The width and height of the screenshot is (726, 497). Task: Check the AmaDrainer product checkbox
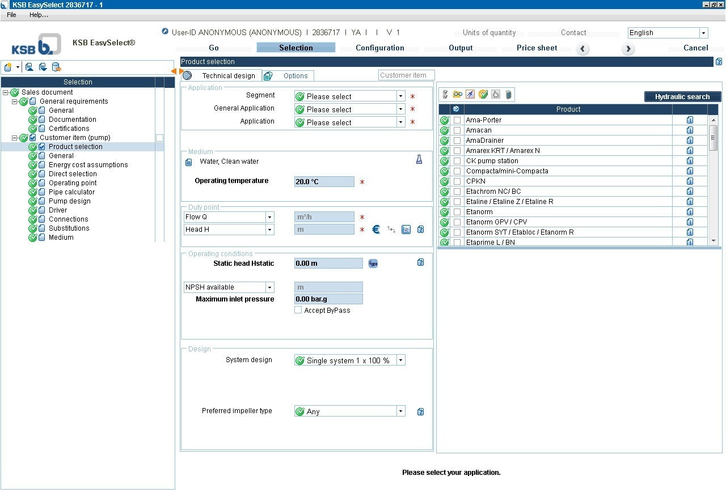pyautogui.click(x=457, y=141)
